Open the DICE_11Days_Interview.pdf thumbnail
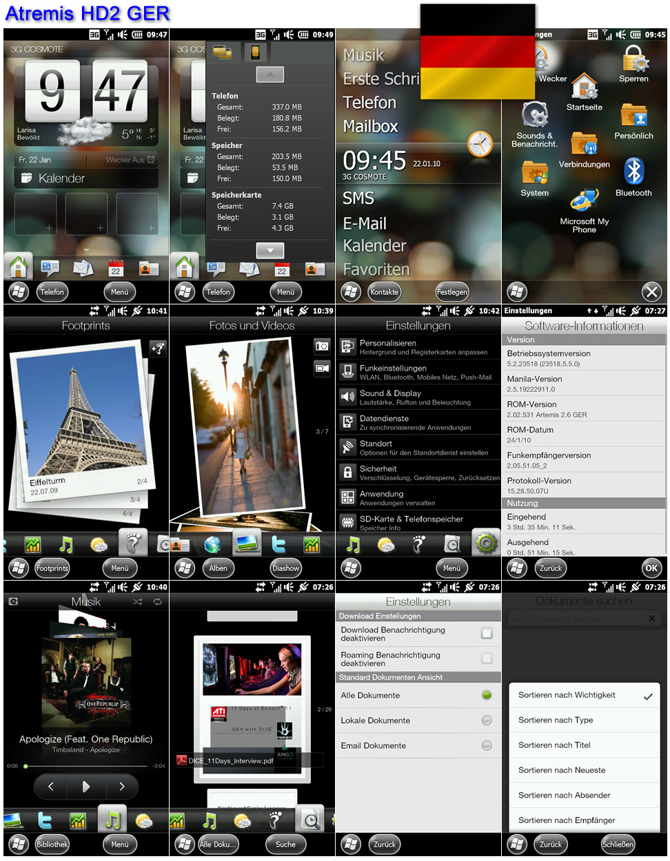The image size is (670, 861). (252, 708)
